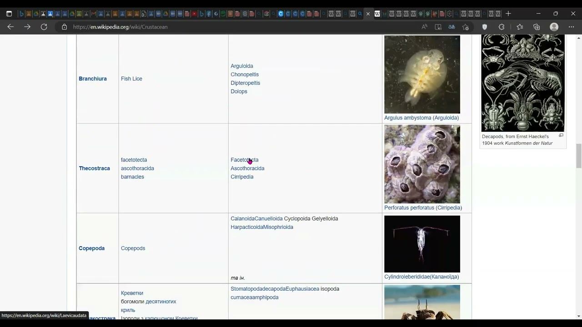The height and width of the screenshot is (327, 582).
Task: Go forward to the next page
Action: (27, 27)
